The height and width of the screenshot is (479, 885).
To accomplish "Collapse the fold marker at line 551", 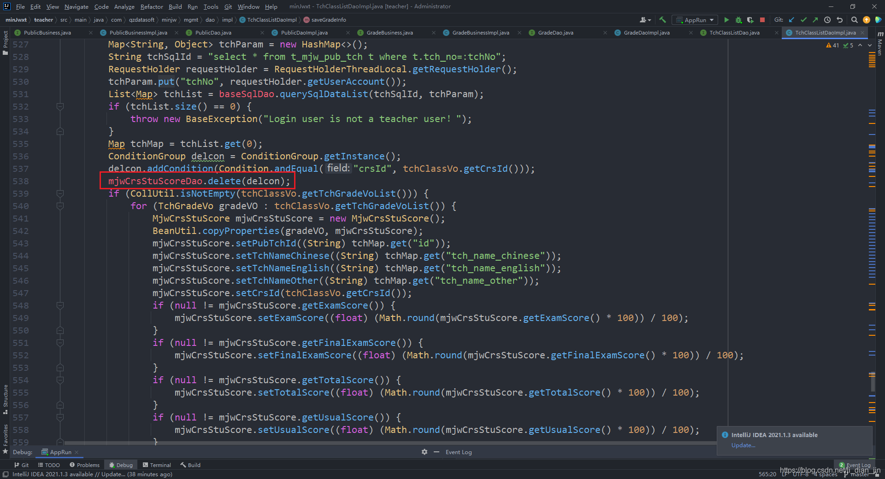I will click(60, 343).
